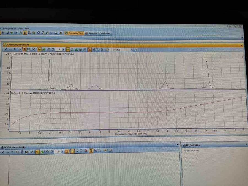Toggle autoscale Y during zoom in MS Spectrum toolbar
The height and width of the screenshot is (186, 248).
point(22,152)
